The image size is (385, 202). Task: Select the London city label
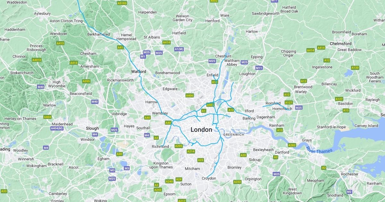(x=201, y=130)
